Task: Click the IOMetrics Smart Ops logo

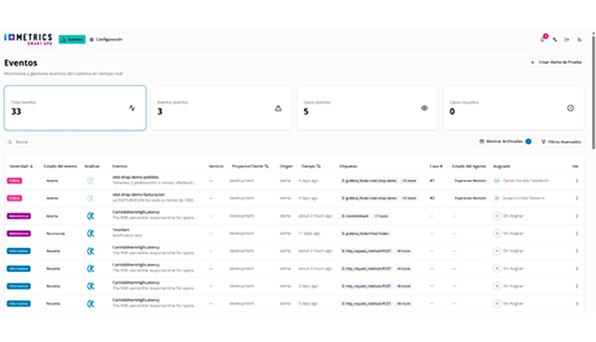Action: pos(28,39)
